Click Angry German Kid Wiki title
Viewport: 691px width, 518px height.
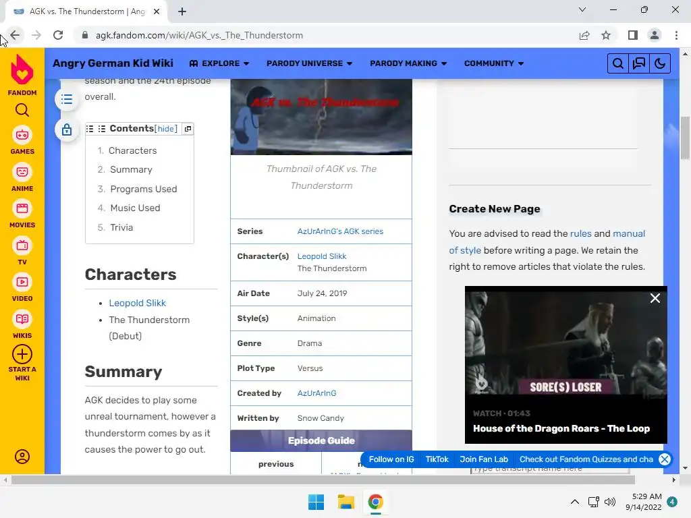pos(113,63)
